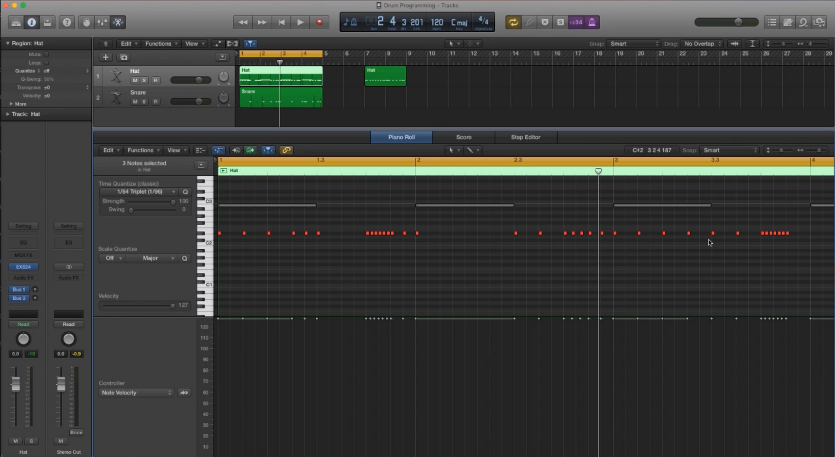Click the Record button in transport
The height and width of the screenshot is (457, 835).
319,22
